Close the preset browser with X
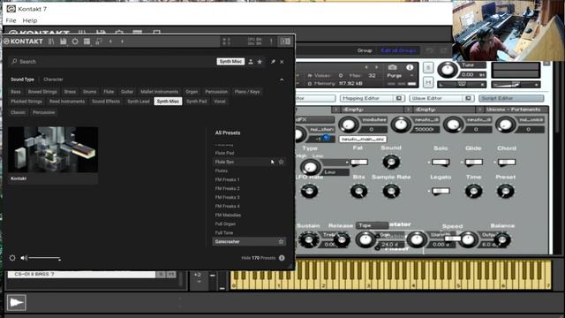This screenshot has height=318, width=565. point(282,62)
